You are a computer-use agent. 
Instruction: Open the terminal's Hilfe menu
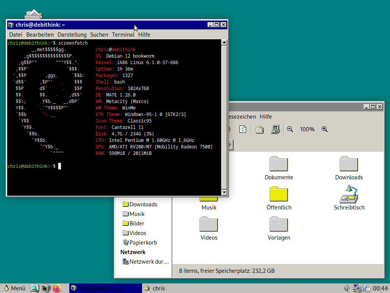144,35
